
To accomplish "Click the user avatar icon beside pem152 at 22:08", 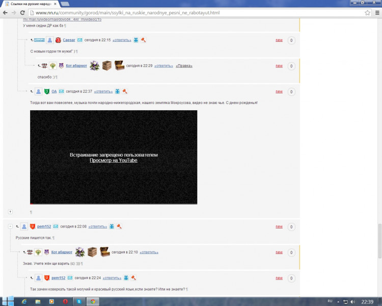I will (x=23, y=226).
